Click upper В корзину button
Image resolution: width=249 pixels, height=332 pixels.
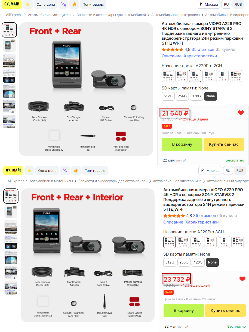pyautogui.click(x=182, y=144)
